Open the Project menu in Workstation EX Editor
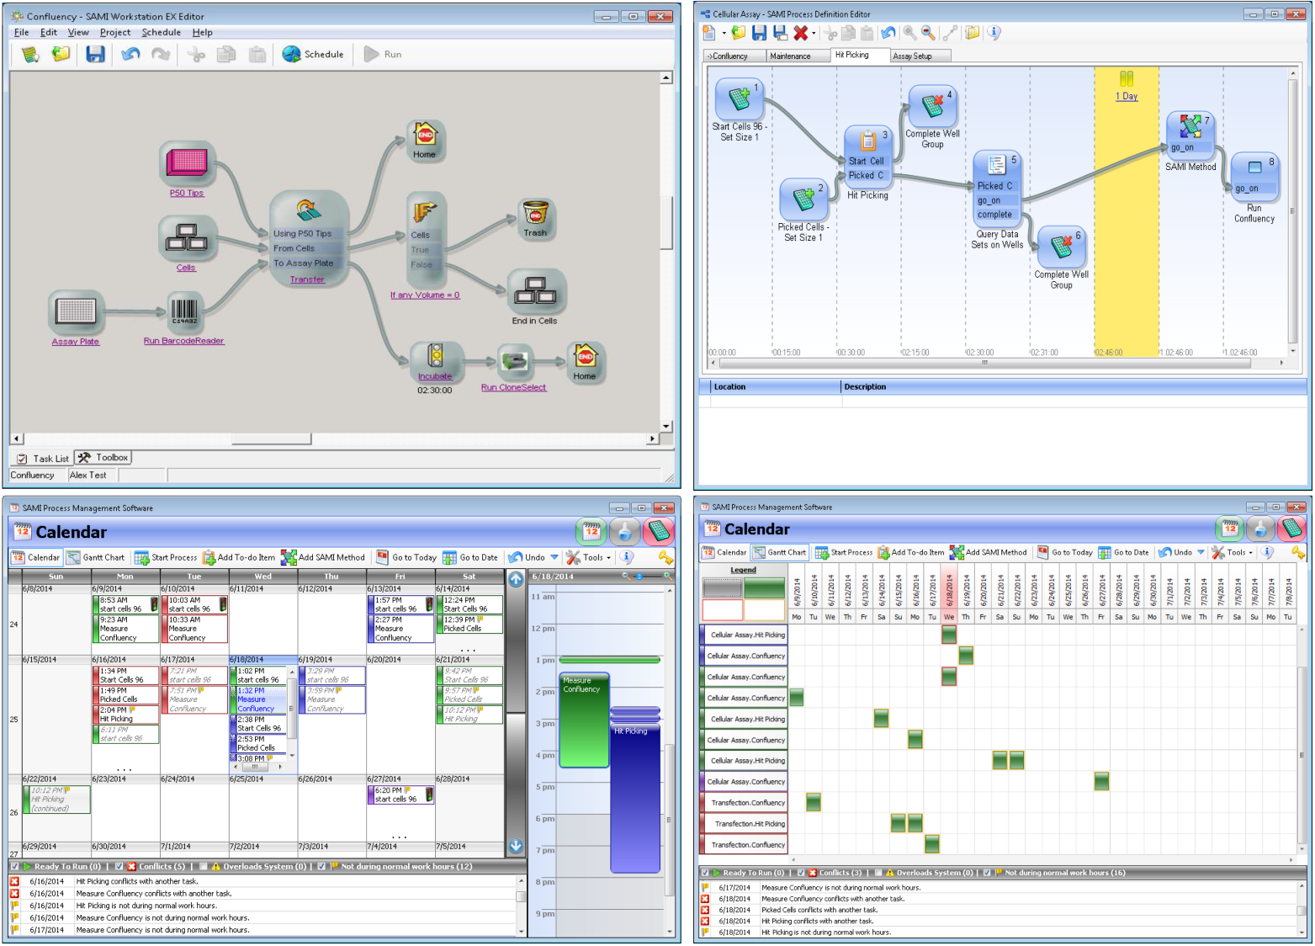This screenshot has width=1315, height=946. 115,32
